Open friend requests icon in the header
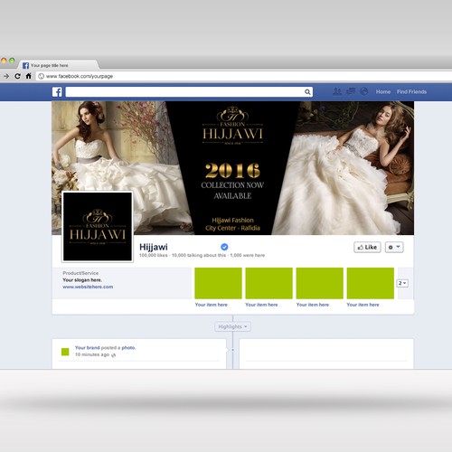 coord(337,91)
